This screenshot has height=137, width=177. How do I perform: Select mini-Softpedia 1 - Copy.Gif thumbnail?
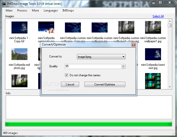coord(19,27)
